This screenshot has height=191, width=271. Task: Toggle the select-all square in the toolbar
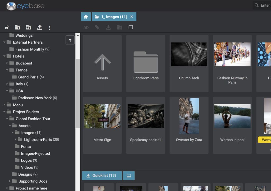point(130,27)
